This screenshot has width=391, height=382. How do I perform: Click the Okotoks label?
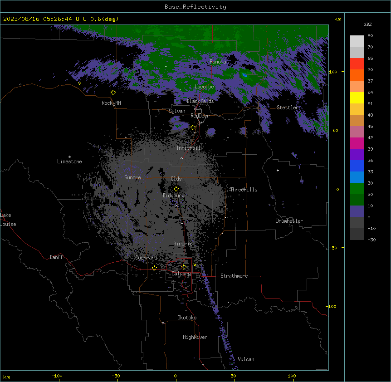187,318
